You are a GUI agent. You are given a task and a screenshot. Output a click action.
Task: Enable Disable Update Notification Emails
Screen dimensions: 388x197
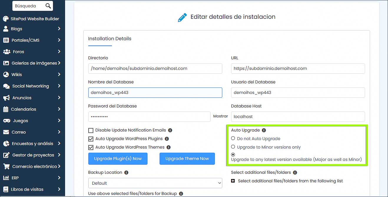(x=91, y=130)
